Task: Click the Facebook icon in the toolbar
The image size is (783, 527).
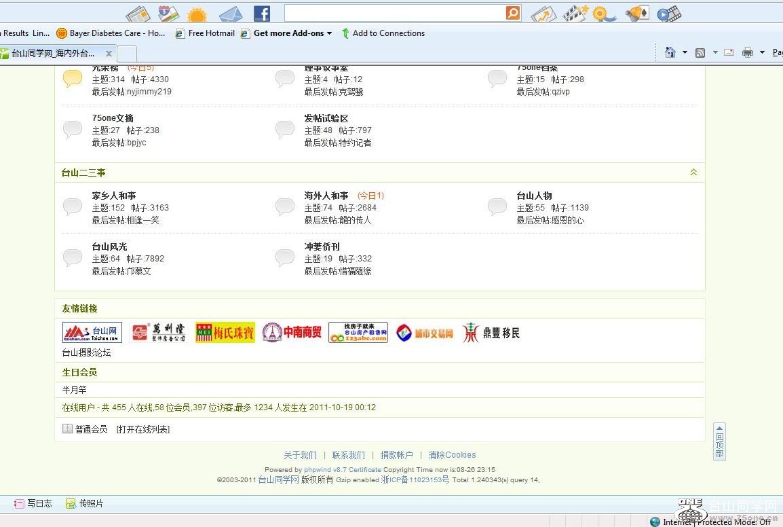Action: 261,14
